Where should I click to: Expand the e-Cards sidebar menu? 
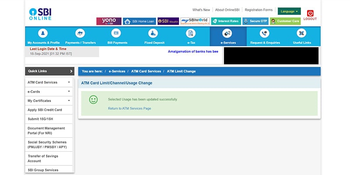pos(49,91)
